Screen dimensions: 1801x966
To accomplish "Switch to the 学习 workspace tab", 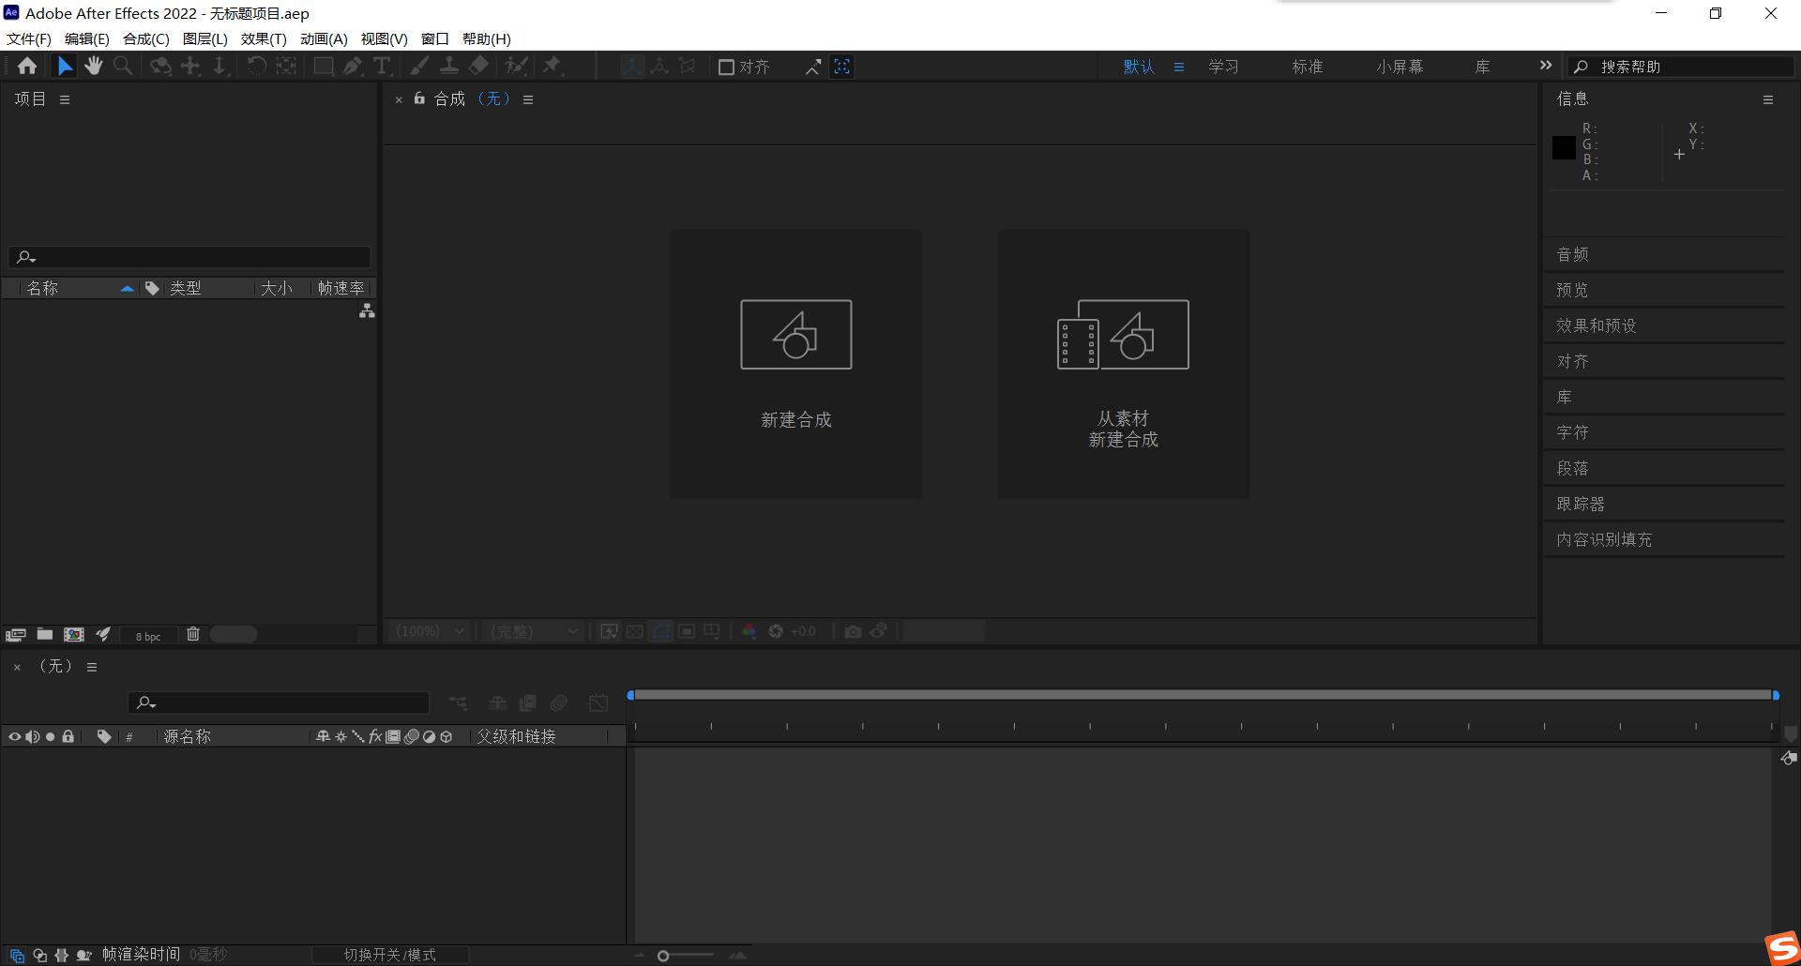I will 1224,67.
